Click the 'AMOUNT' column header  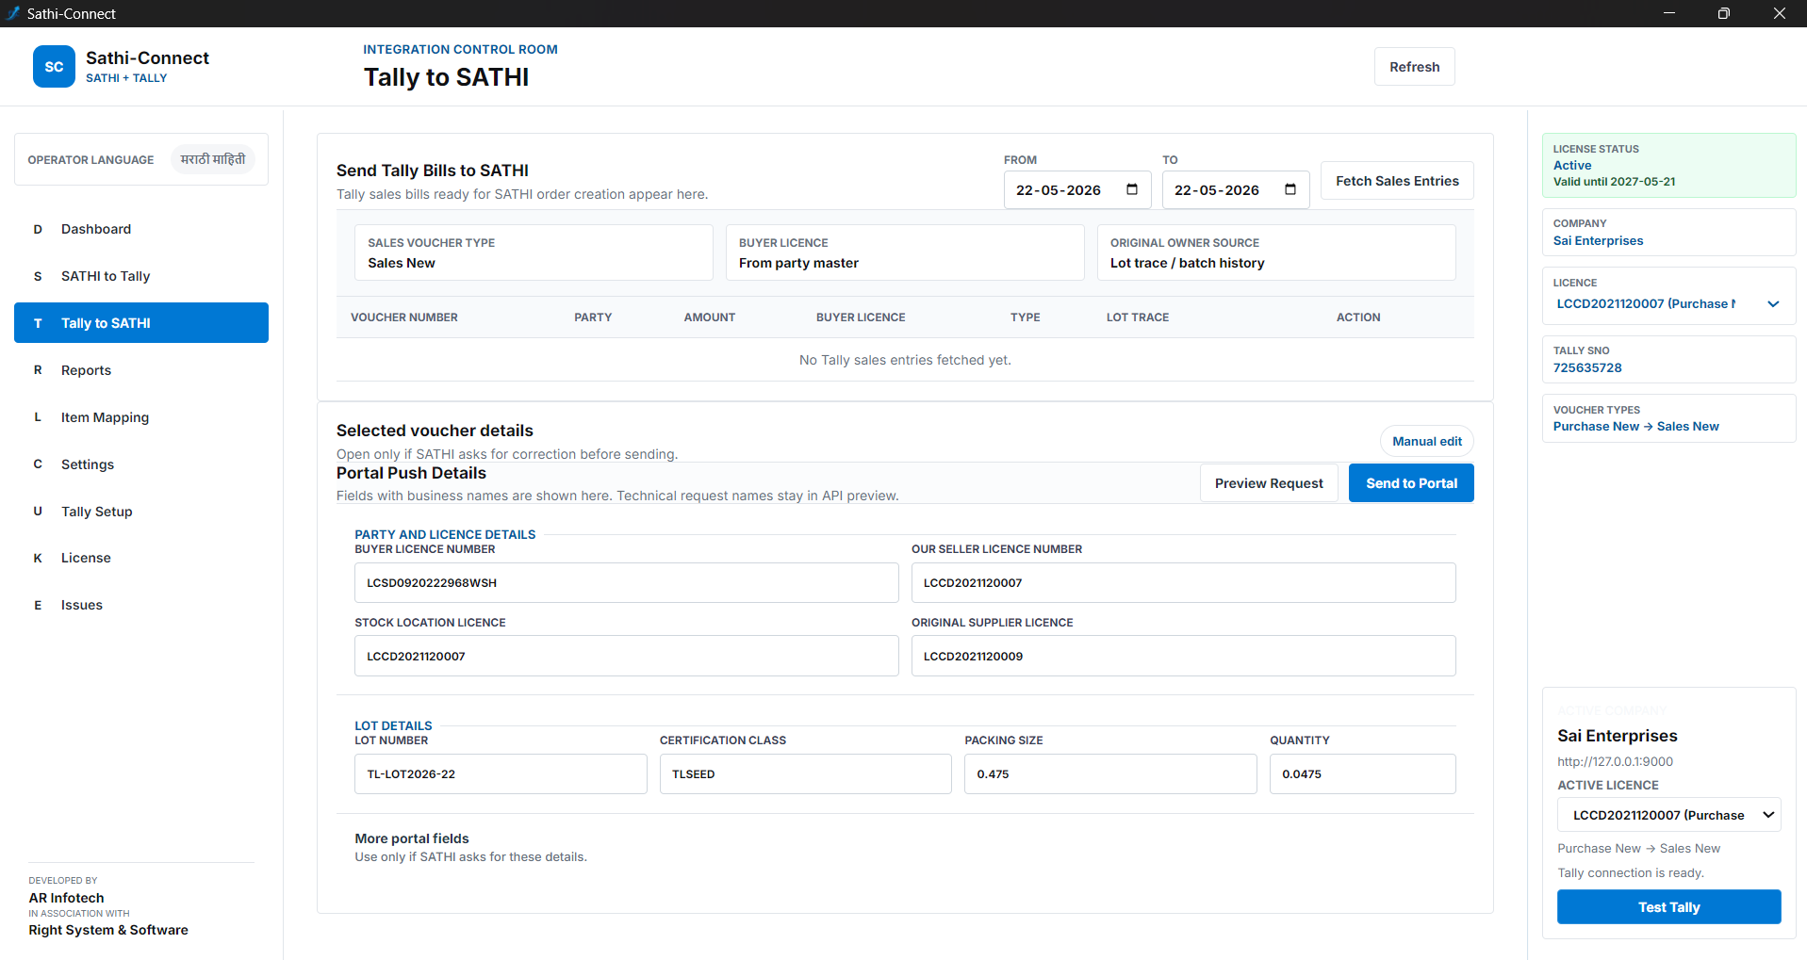click(710, 317)
